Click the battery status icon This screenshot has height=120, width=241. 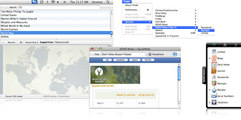tap(65, 2)
